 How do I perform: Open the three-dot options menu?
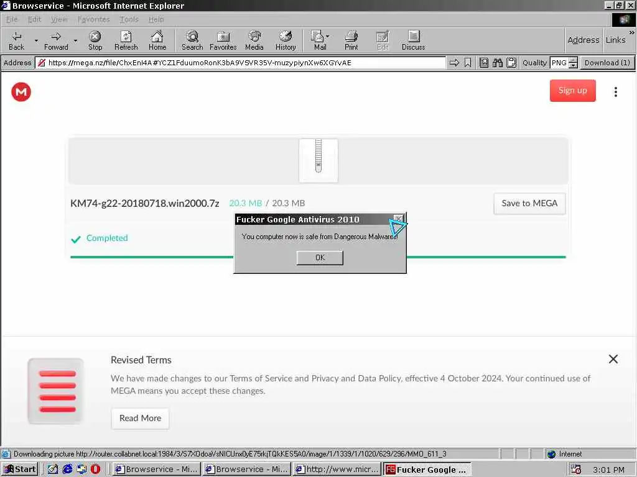point(615,92)
